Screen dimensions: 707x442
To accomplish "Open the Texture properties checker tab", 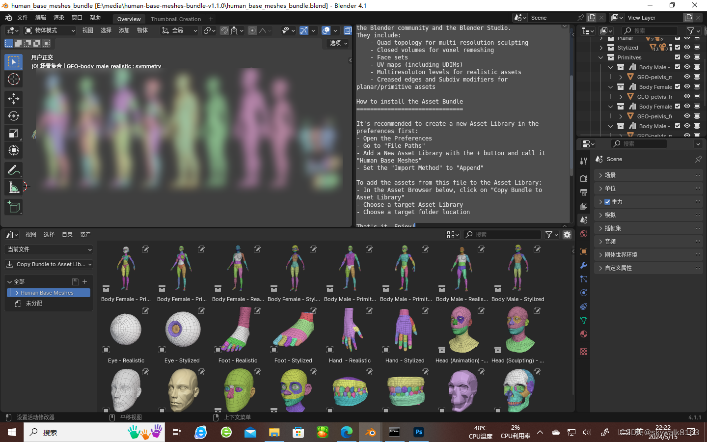I will coord(584,352).
